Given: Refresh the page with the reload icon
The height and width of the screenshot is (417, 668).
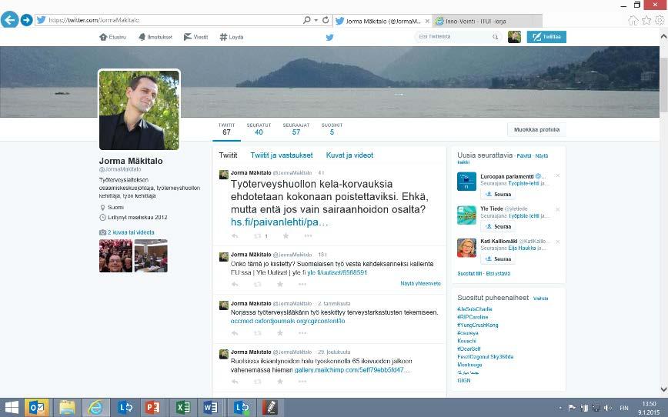Looking at the screenshot, I should (x=326, y=20).
